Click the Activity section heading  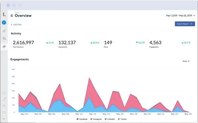click(x=16, y=33)
